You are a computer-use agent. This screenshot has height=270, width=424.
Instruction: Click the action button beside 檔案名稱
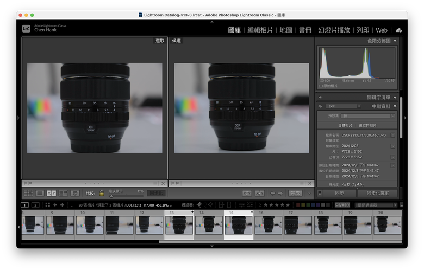392,135
